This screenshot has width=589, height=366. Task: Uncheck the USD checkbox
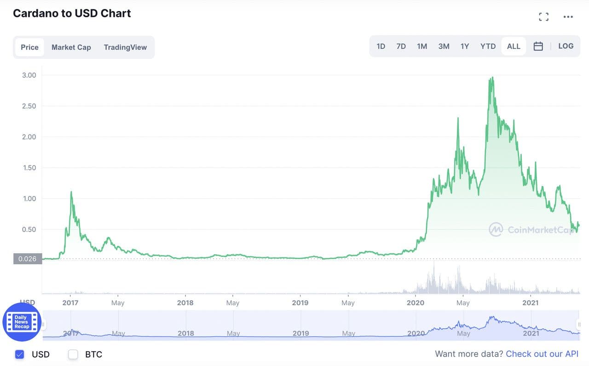point(19,354)
